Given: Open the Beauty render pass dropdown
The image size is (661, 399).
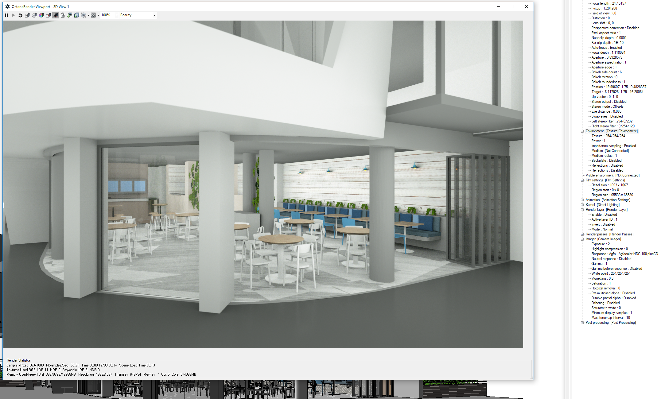Looking at the screenshot, I should tap(154, 15).
